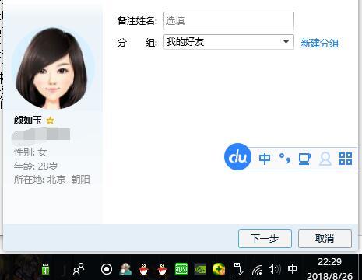The width and height of the screenshot is (362, 280).
Task: Open the second QQ penguin tray icon
Action: tap(163, 270)
